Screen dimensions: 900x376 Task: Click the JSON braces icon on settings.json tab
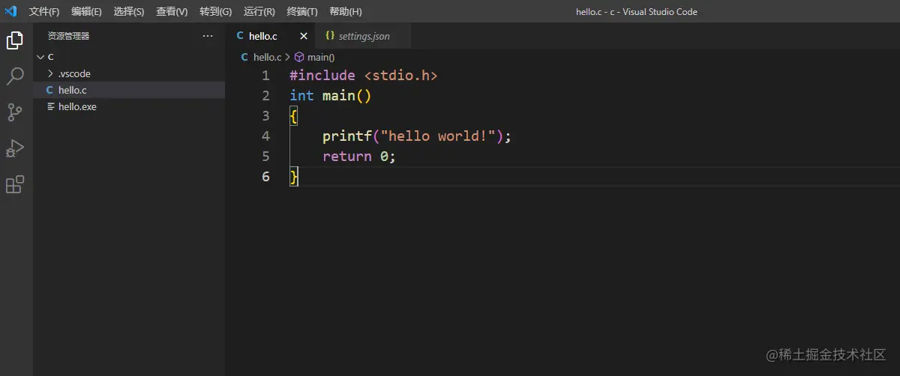point(330,36)
